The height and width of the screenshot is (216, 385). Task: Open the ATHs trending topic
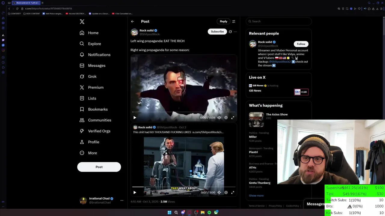253,167
